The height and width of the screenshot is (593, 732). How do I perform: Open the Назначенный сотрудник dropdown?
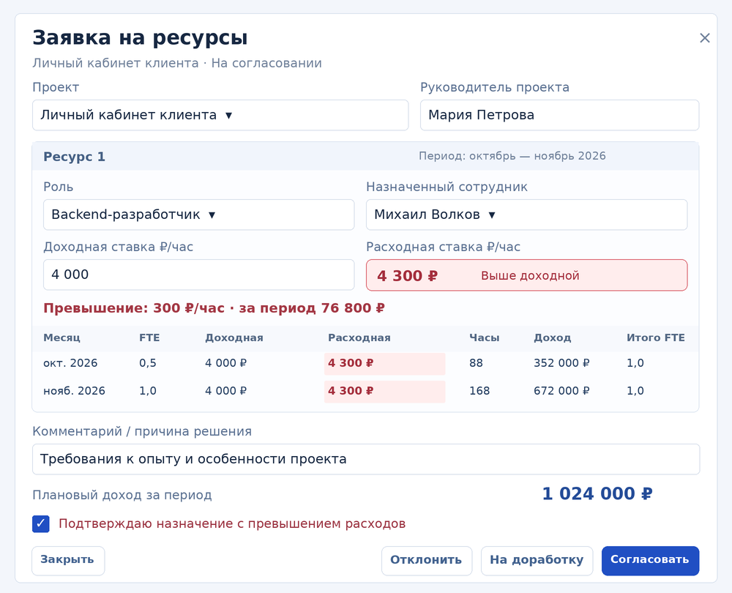[526, 215]
